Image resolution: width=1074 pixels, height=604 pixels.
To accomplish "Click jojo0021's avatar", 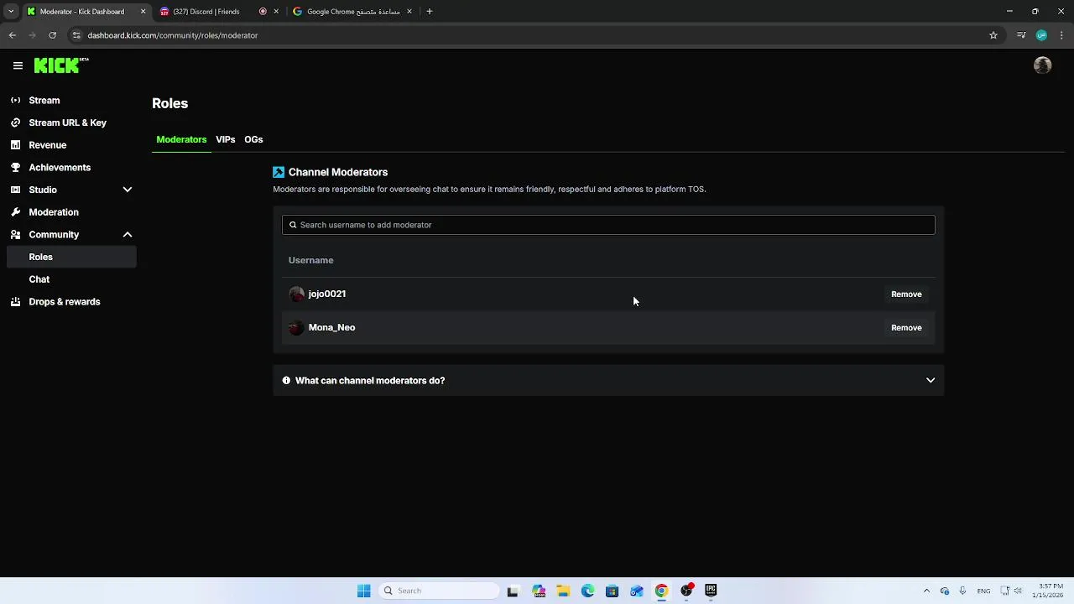I will [x=296, y=294].
